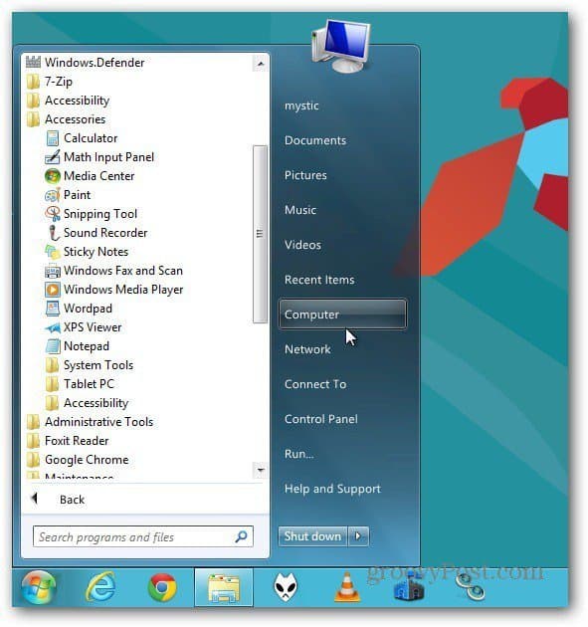Expand the Foxit Reader folder
This screenshot has height=627, width=588.
[68, 441]
